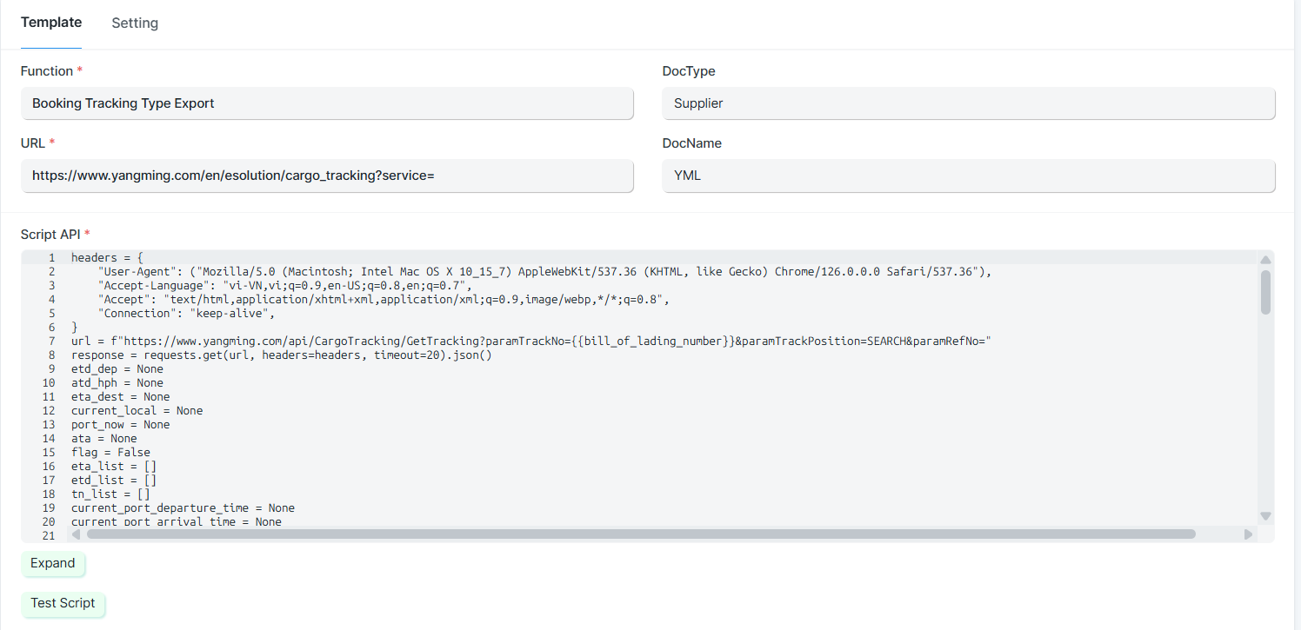
Task: Click the vertical scrollbar thumb in editor
Action: (1265, 292)
